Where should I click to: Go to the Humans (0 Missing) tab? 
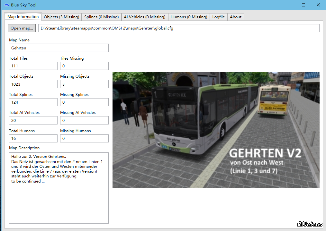click(x=189, y=17)
